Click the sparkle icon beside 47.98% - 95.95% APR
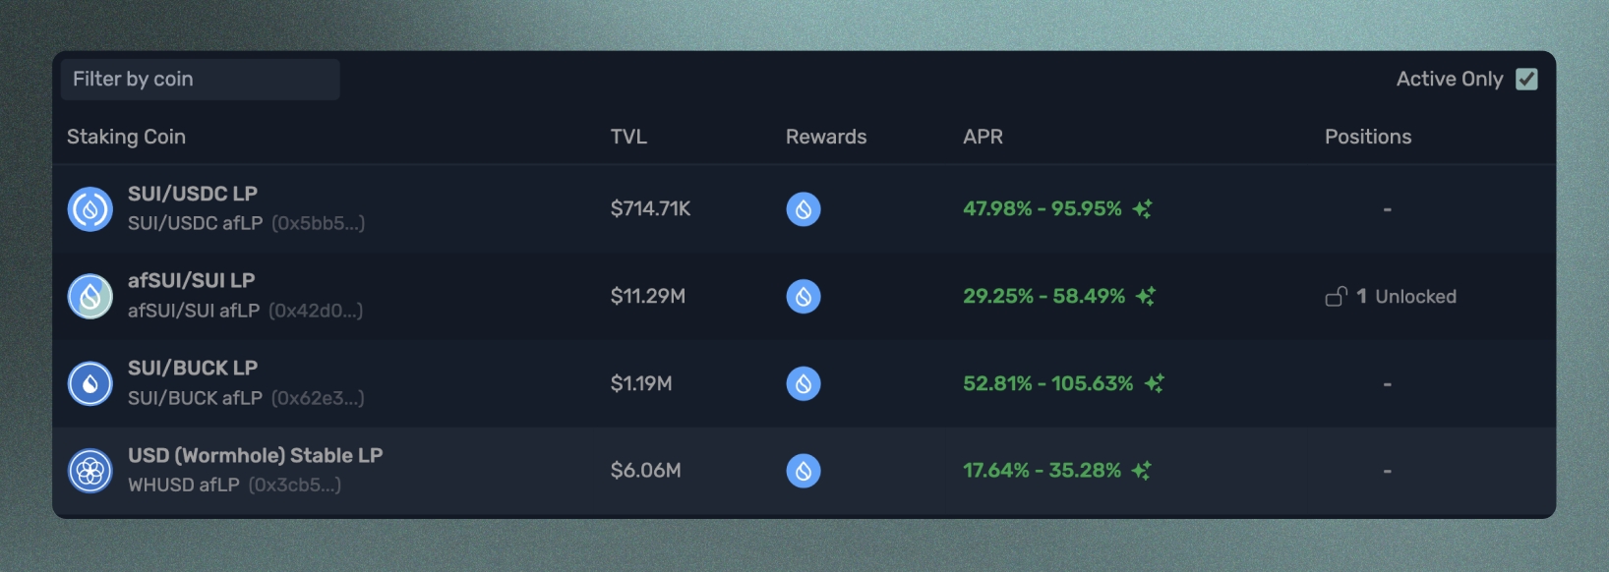The width and height of the screenshot is (1609, 572). click(x=1142, y=208)
